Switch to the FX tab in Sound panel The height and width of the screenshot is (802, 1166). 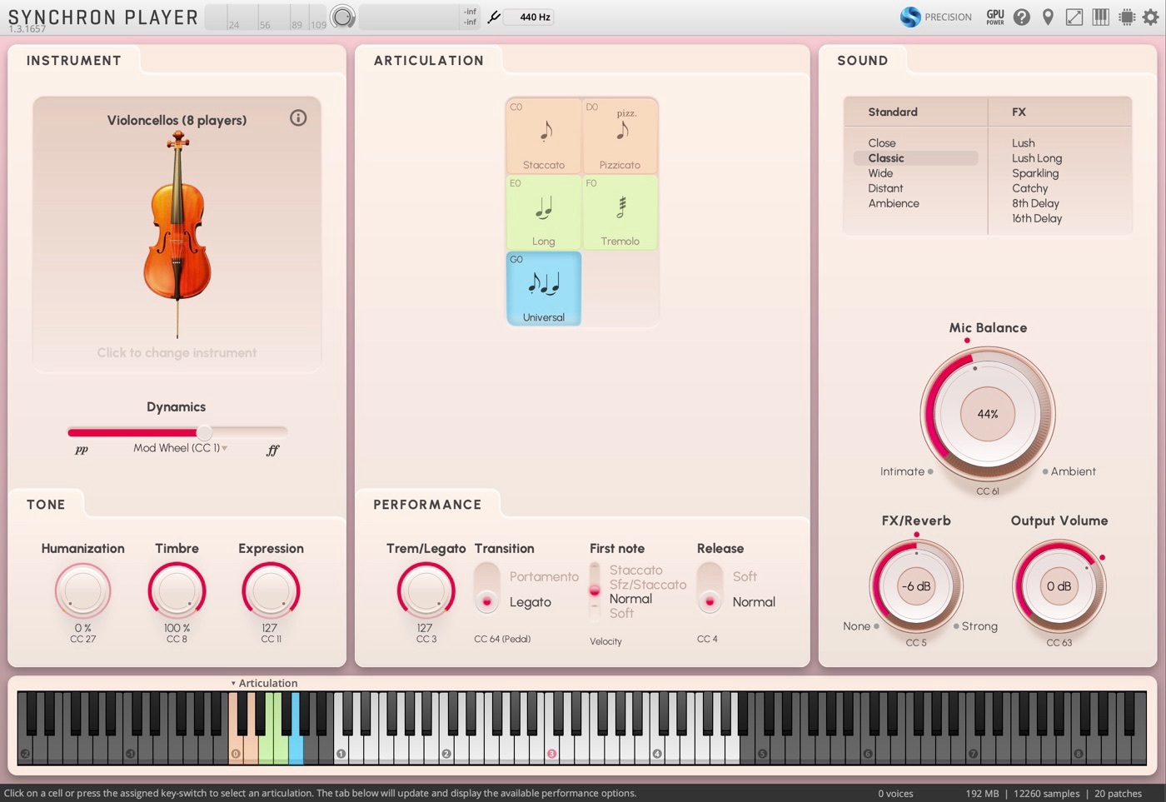pyautogui.click(x=1018, y=111)
